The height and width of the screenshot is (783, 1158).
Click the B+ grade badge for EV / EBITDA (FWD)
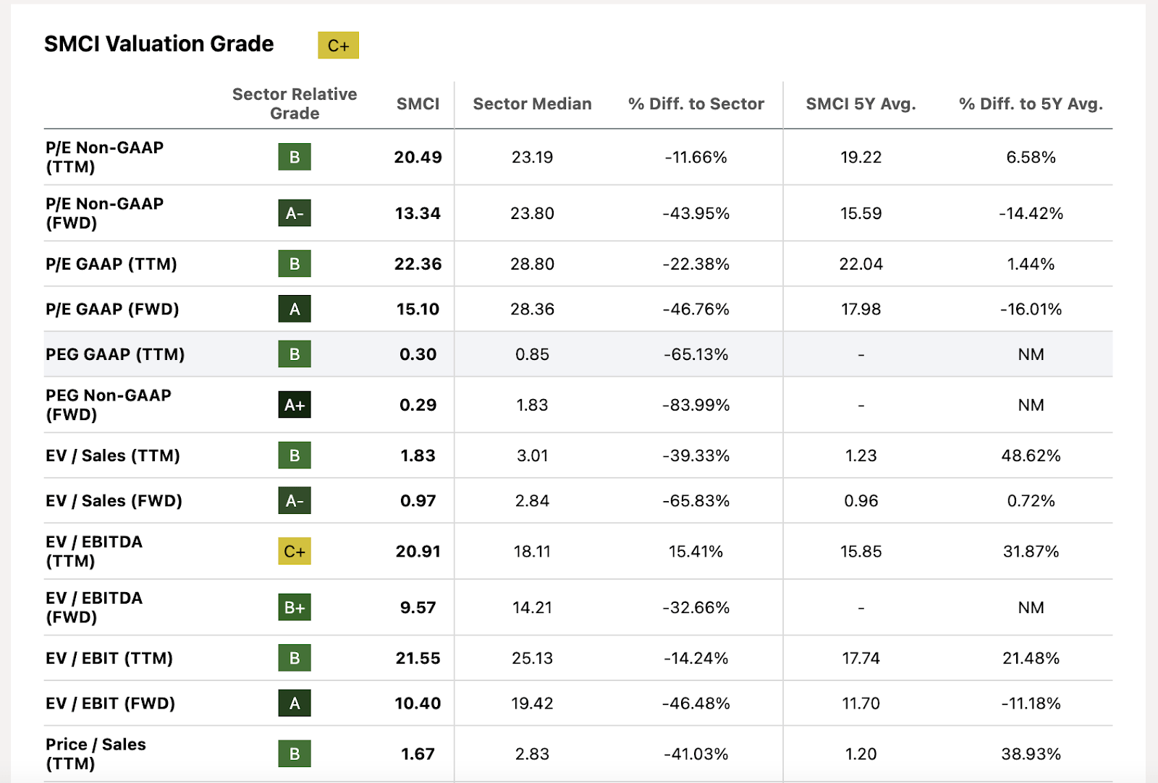click(295, 607)
